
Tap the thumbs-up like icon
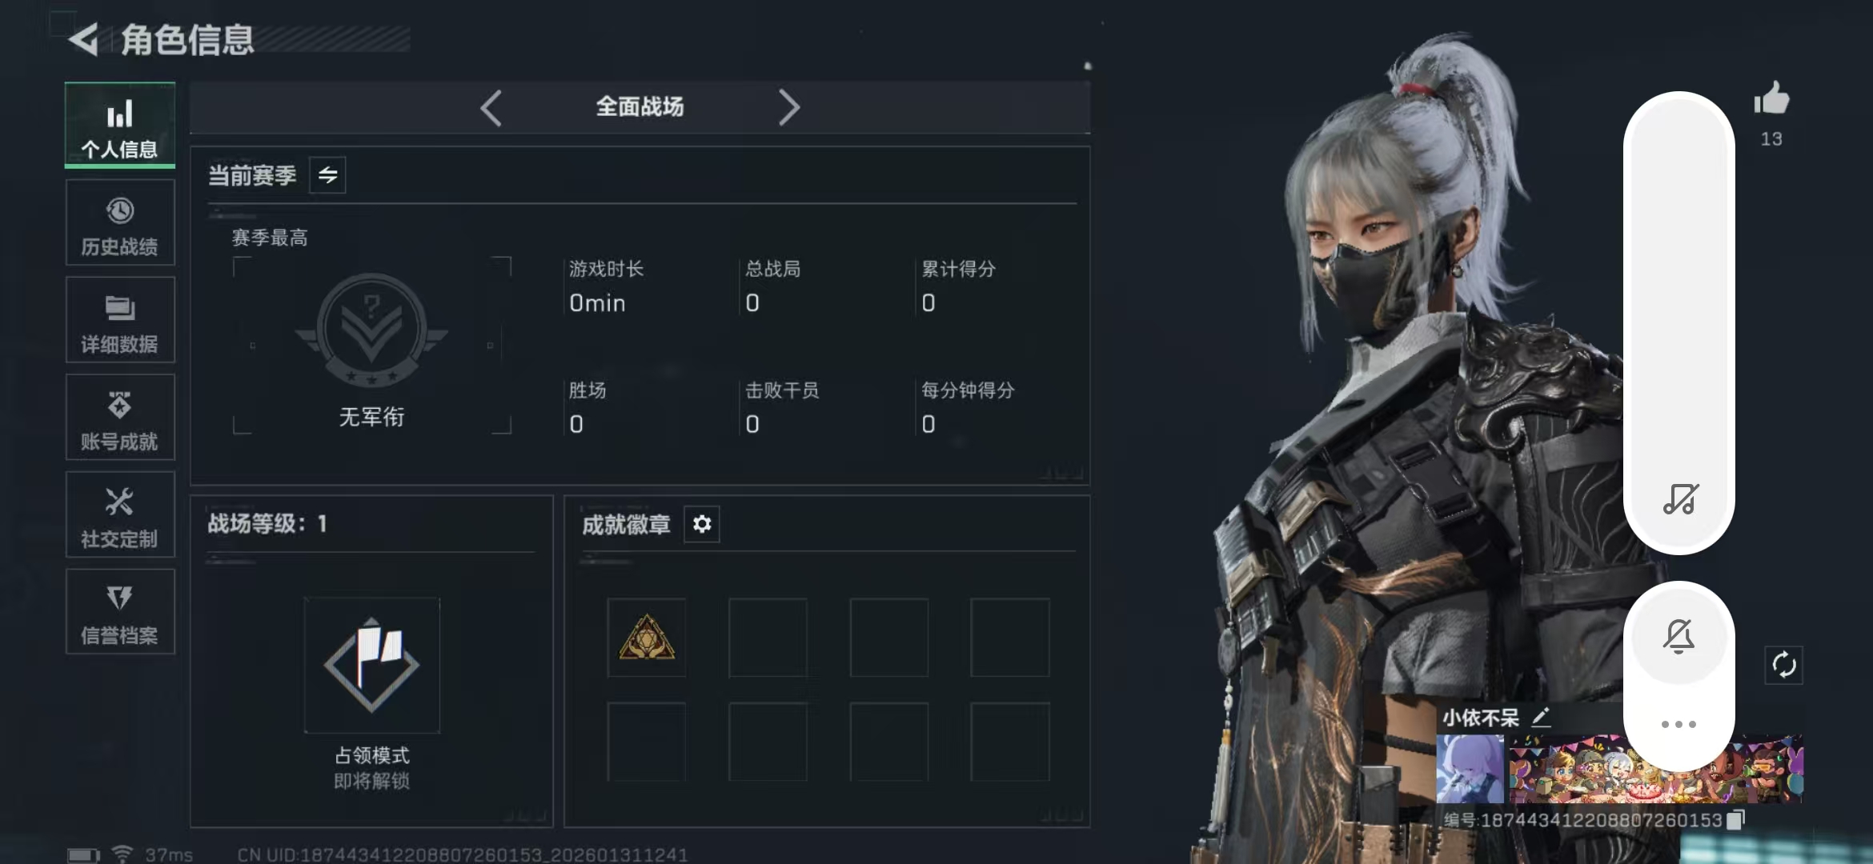(1771, 99)
